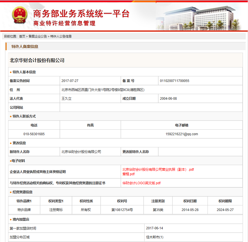The image size is (248, 242).
Task: Click the national emblem logo
Action: 20,15
